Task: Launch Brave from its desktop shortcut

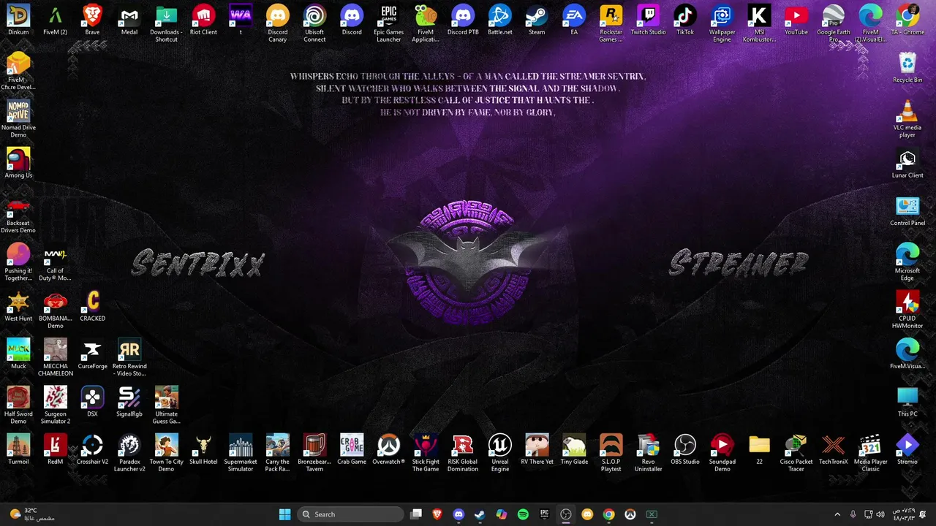Action: coord(92,20)
